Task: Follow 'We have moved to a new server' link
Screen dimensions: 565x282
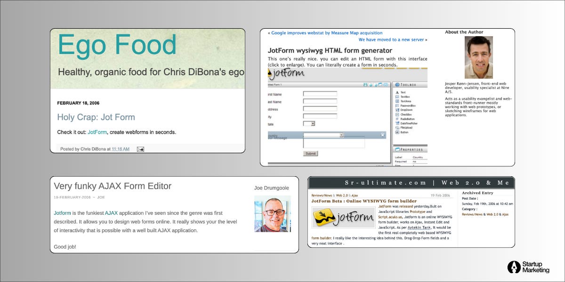Action: point(391,40)
